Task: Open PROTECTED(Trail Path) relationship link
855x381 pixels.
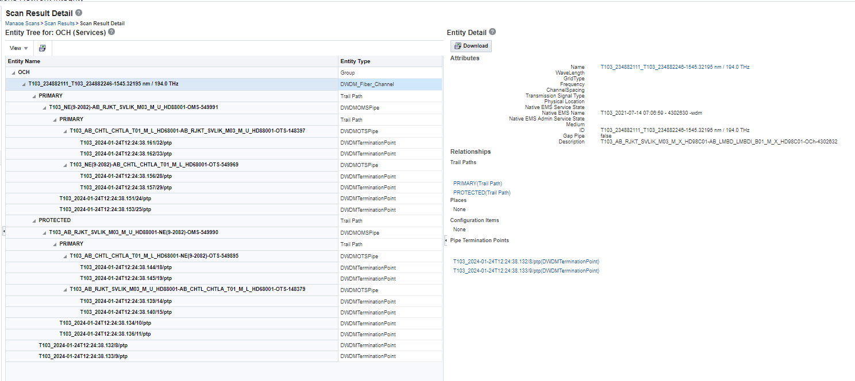Action: [482, 193]
